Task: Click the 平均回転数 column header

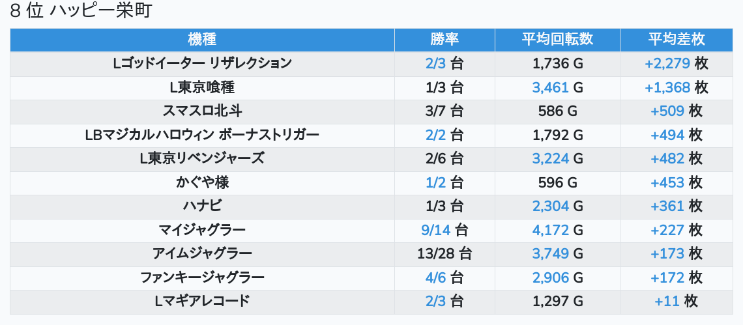Action: pos(557,39)
